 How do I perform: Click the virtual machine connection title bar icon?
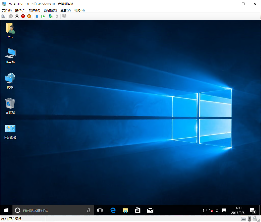click(x=4, y=4)
